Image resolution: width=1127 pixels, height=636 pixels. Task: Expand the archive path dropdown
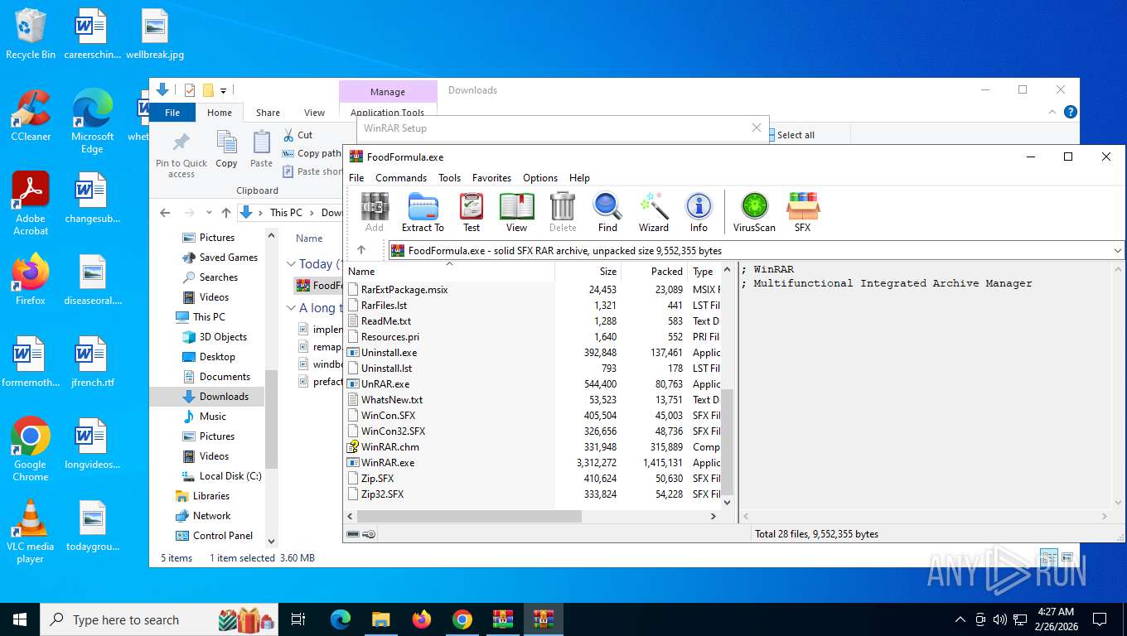1117,250
